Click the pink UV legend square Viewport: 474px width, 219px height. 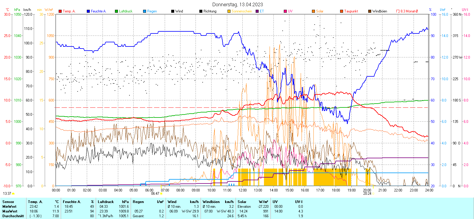click(285, 11)
